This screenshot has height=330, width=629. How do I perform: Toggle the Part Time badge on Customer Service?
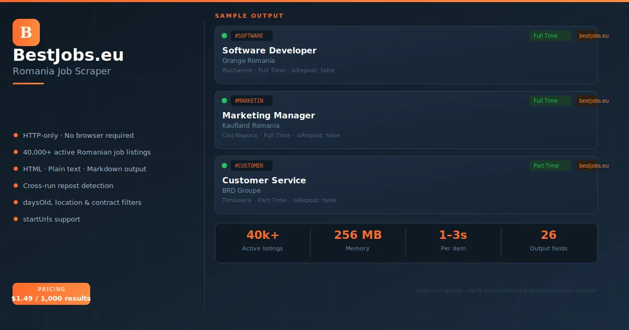[x=550, y=166]
